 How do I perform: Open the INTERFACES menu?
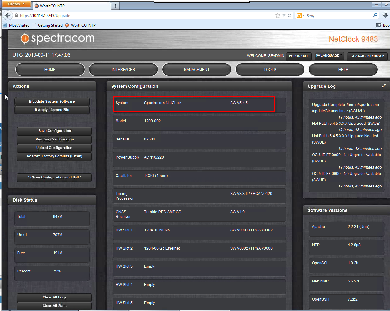click(x=123, y=70)
